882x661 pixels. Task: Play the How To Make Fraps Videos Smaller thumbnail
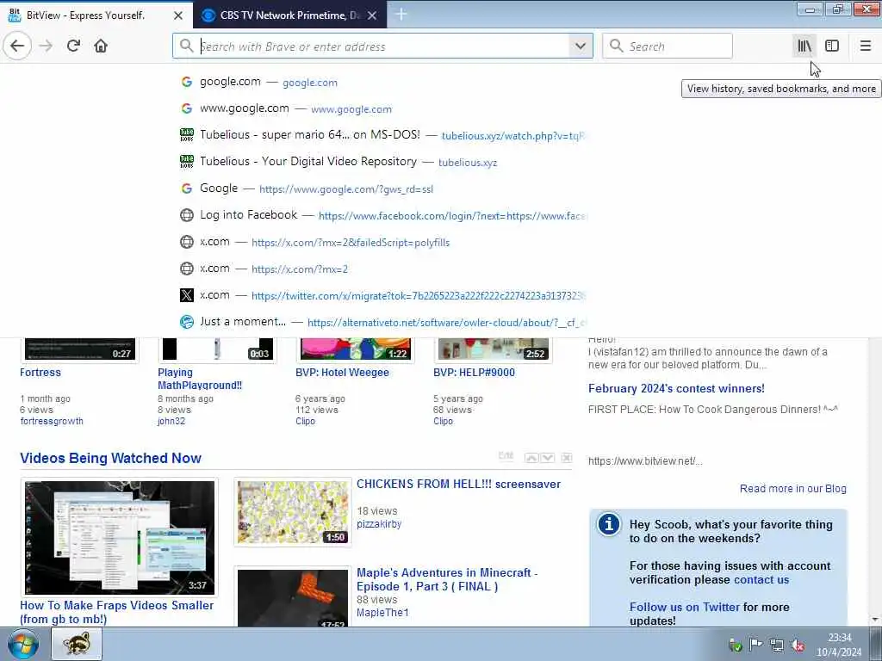pos(119,537)
